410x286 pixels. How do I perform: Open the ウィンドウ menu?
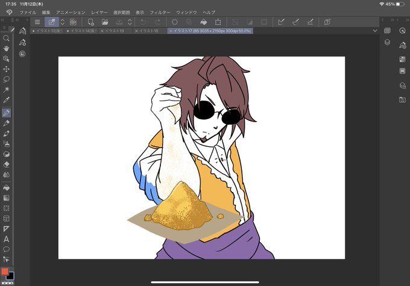tap(186, 12)
